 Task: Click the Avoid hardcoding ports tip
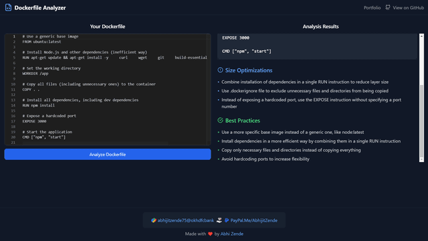click(x=265, y=159)
